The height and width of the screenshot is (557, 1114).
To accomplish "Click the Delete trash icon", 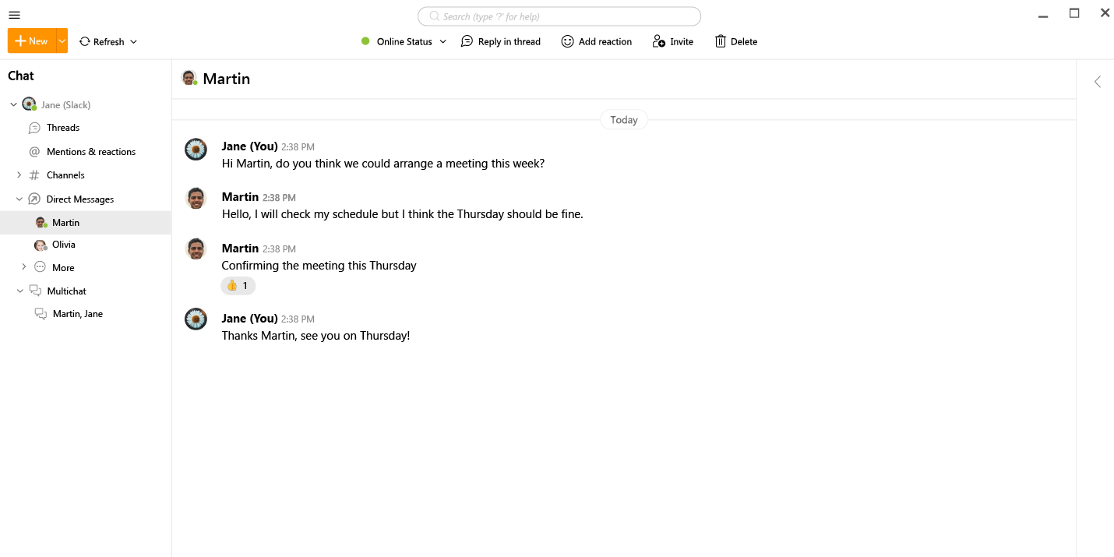I will 721,41.
